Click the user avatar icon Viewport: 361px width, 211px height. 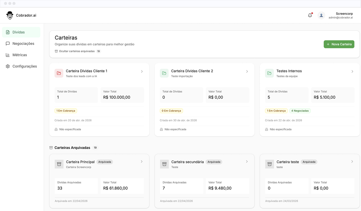[321, 16]
